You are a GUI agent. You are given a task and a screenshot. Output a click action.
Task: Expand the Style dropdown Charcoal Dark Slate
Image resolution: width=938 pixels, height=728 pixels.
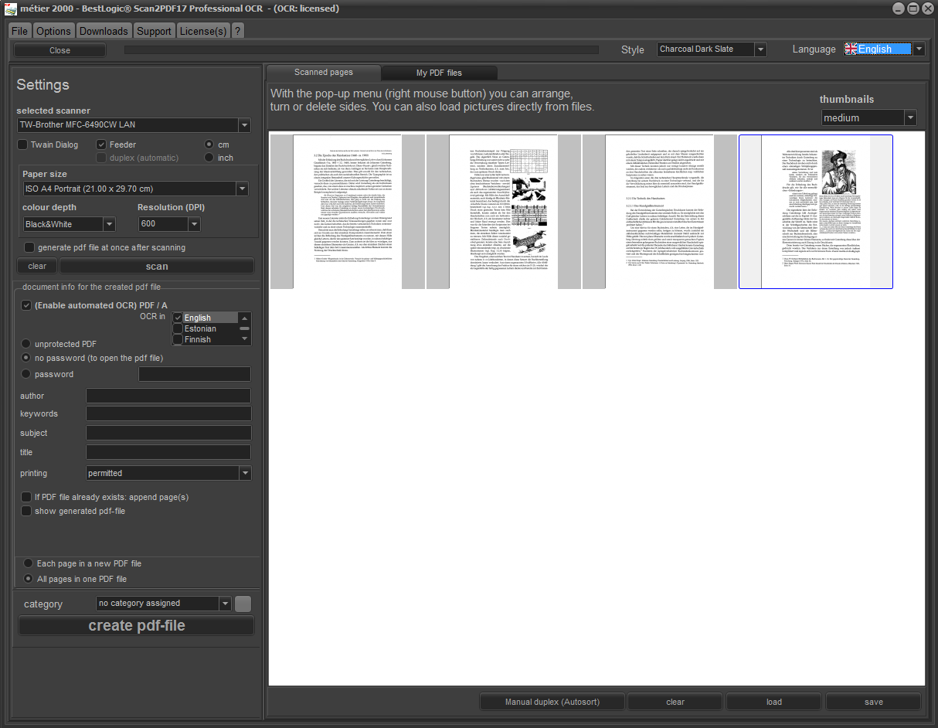click(760, 49)
